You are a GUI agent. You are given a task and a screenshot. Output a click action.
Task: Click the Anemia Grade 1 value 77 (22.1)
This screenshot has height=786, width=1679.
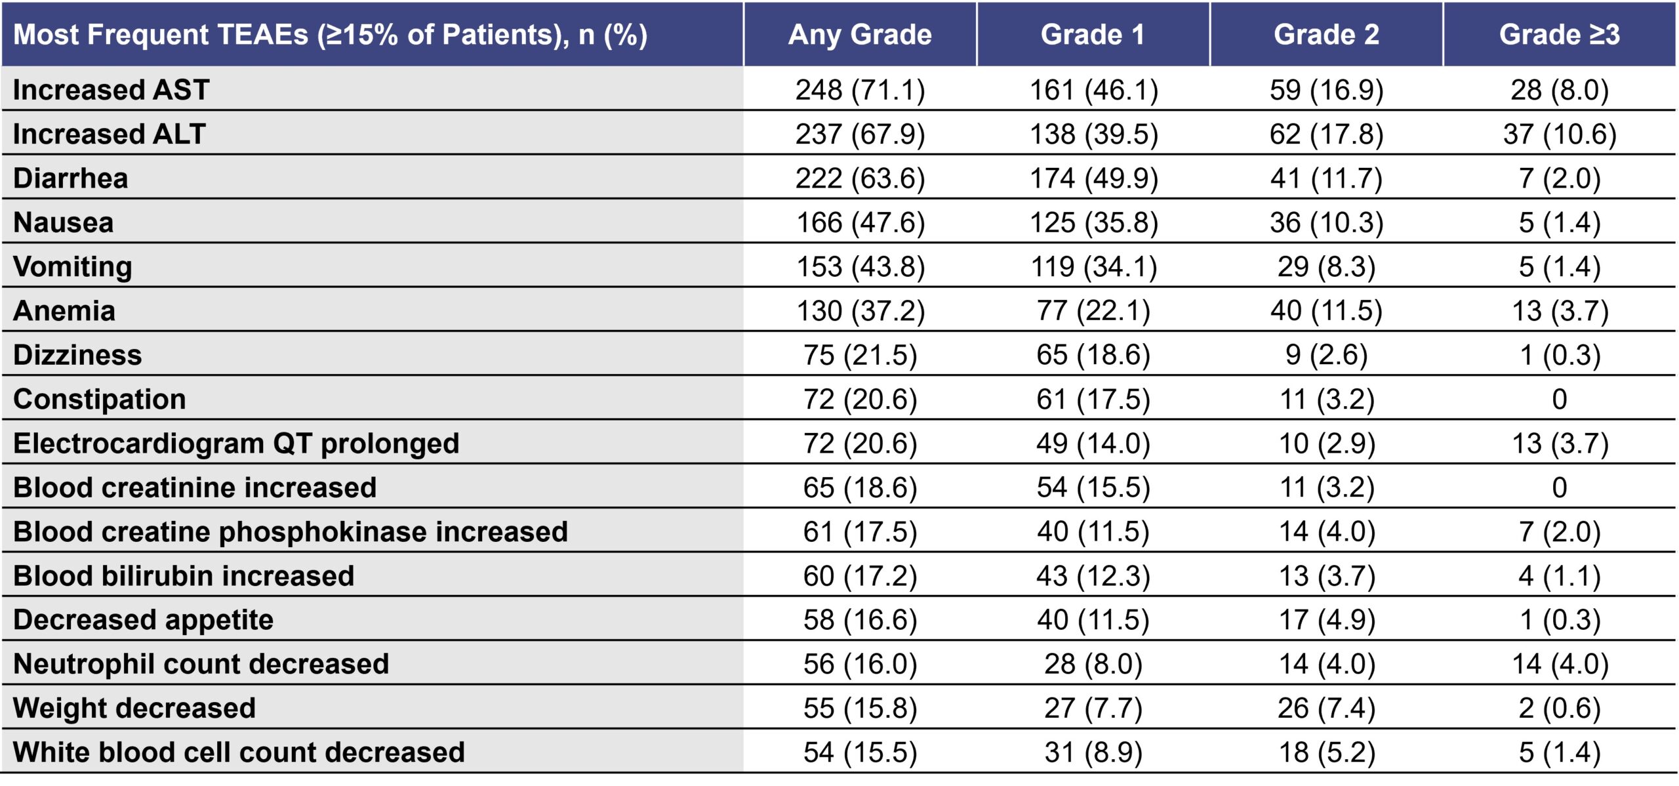pos(1093,310)
